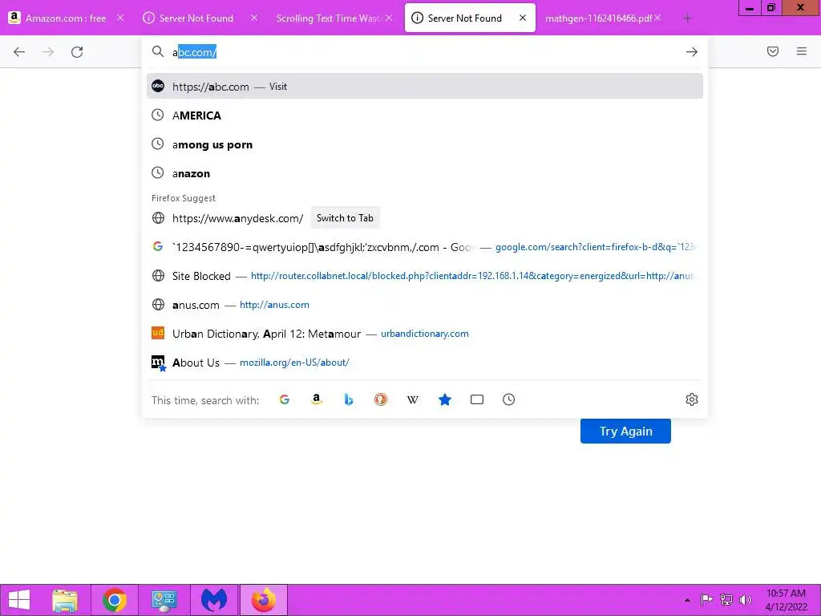
Task: Search this time with DuckDuckGo
Action: coord(381,399)
